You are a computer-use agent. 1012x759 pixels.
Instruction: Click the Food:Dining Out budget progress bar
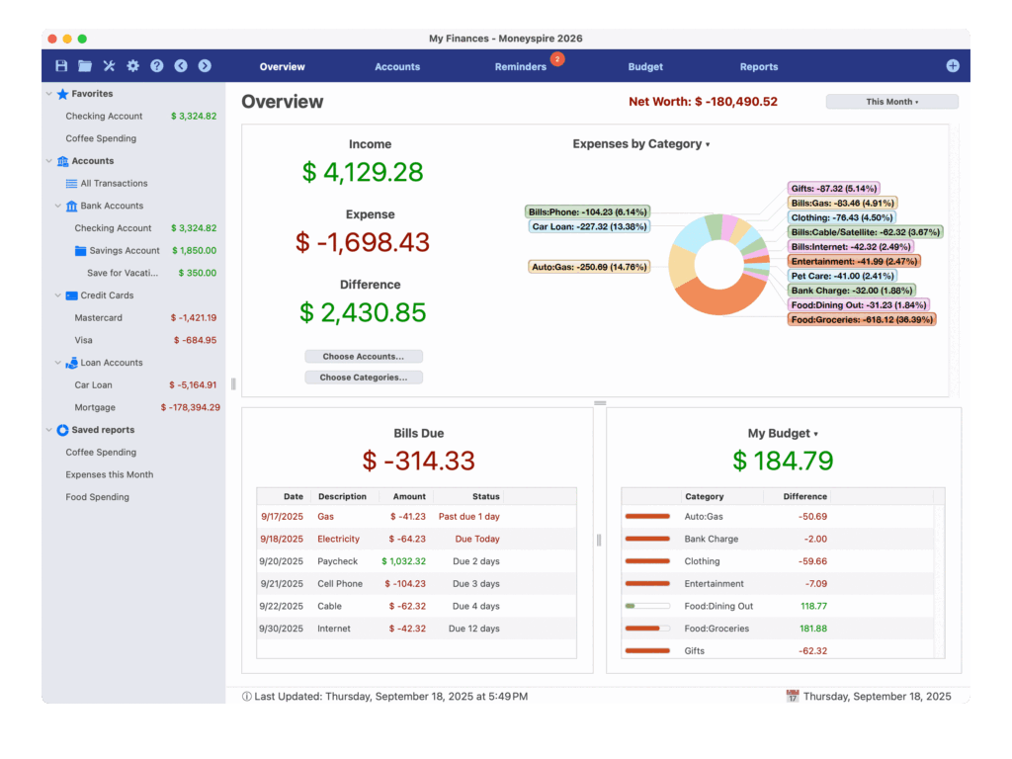point(648,606)
